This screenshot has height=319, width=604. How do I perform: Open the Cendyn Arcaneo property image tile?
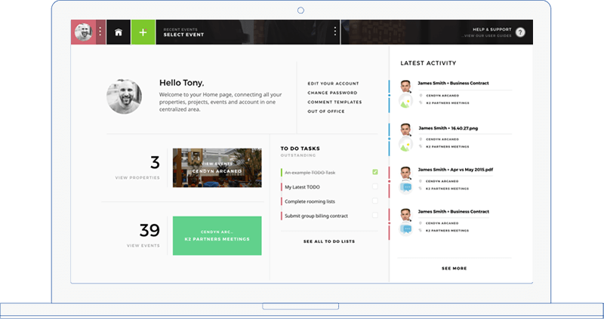[217, 167]
